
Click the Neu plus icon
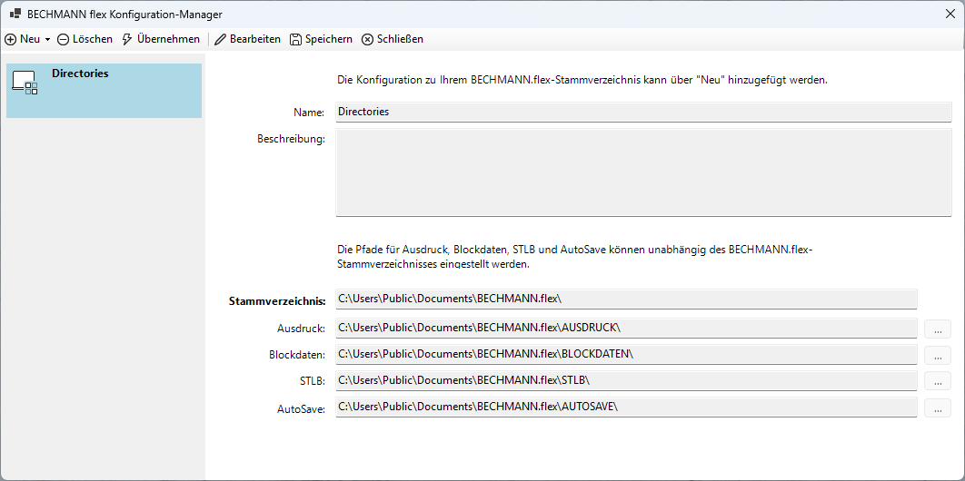click(11, 40)
